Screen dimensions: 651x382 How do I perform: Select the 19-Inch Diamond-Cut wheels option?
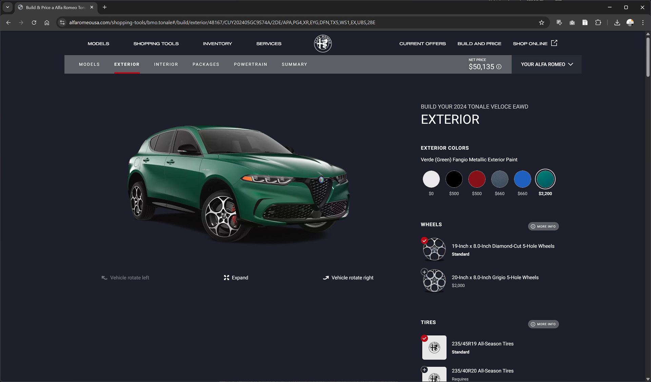coord(488,250)
